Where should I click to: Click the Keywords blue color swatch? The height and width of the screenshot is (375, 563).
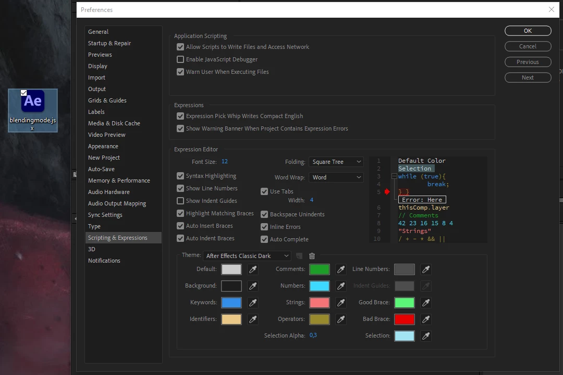tap(231, 303)
